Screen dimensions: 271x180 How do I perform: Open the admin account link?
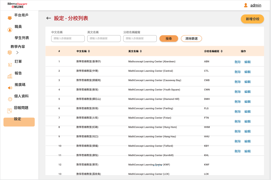256,5
